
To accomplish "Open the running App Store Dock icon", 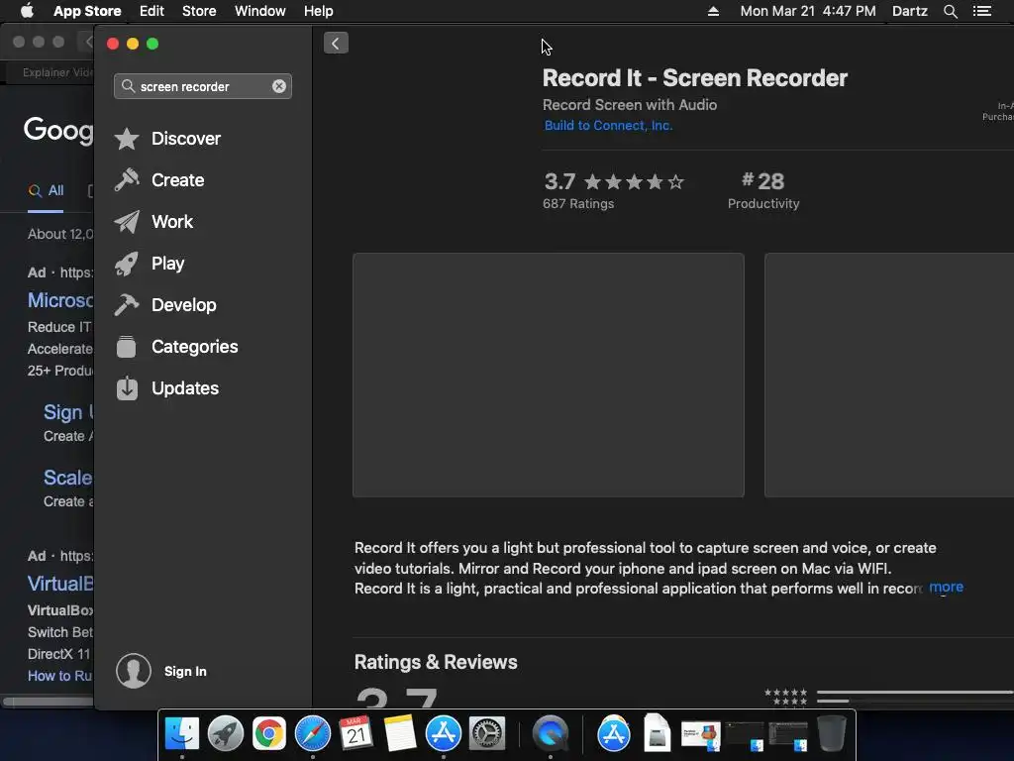I will click(x=444, y=733).
